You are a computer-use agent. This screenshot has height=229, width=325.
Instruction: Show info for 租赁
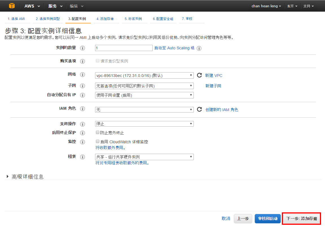(x=82, y=157)
